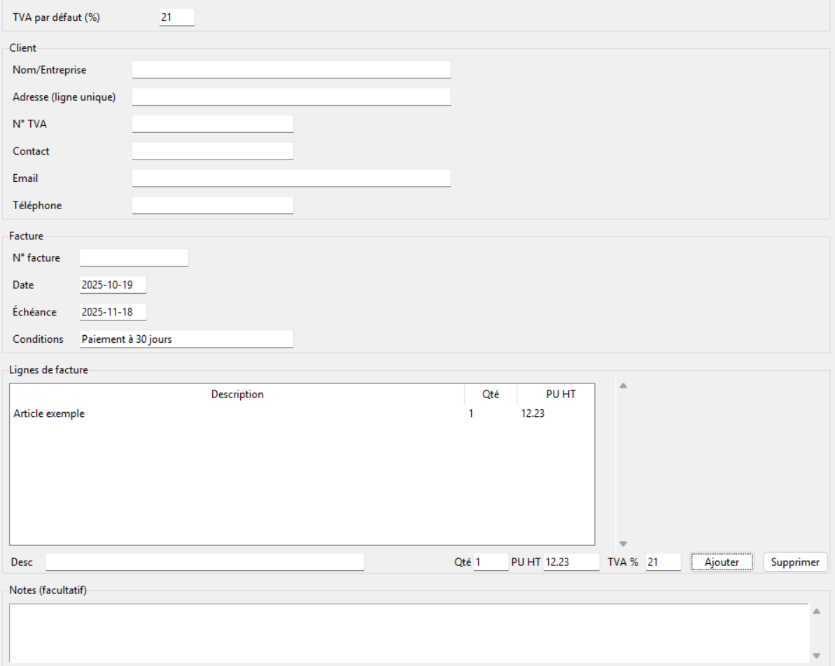Screen dimensions: 835x666
Task: Click the Adresse (ligne unique) field
Action: [291, 97]
